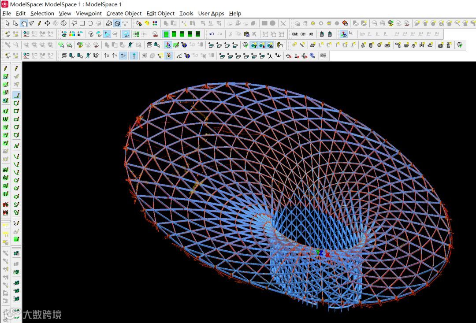Open the Create Object menu

pos(124,13)
